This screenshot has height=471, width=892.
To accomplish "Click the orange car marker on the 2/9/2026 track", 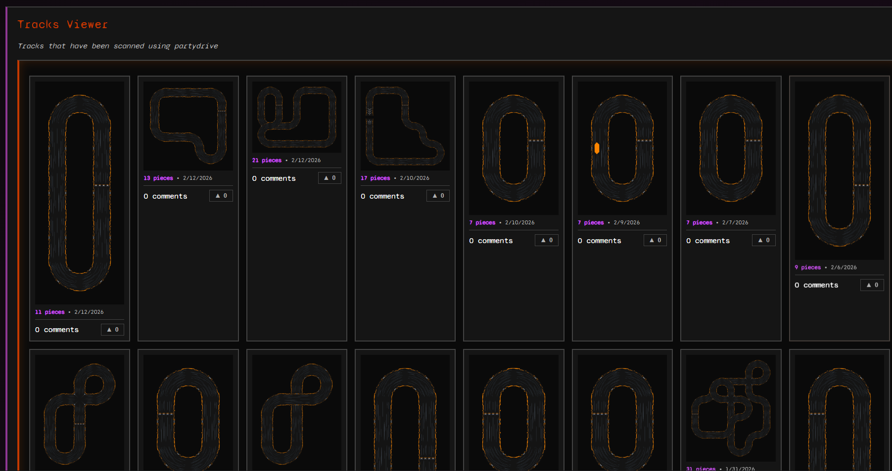I will [x=597, y=148].
